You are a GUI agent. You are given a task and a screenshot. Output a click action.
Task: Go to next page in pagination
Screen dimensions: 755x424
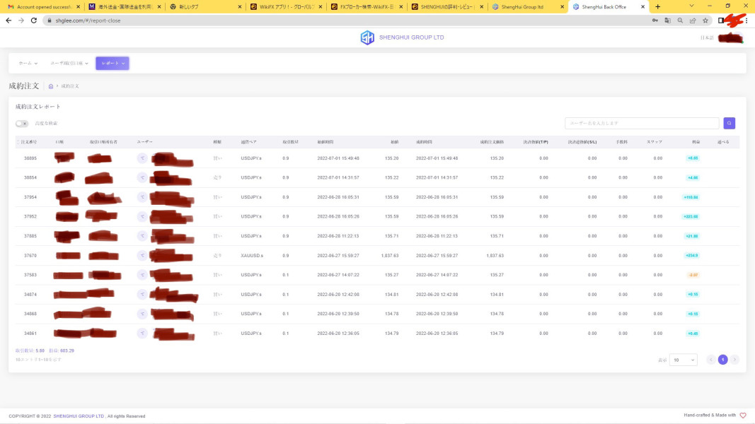(x=734, y=360)
